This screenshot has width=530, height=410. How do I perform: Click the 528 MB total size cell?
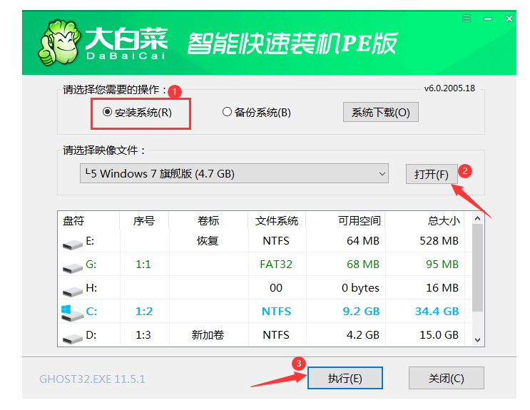point(439,241)
